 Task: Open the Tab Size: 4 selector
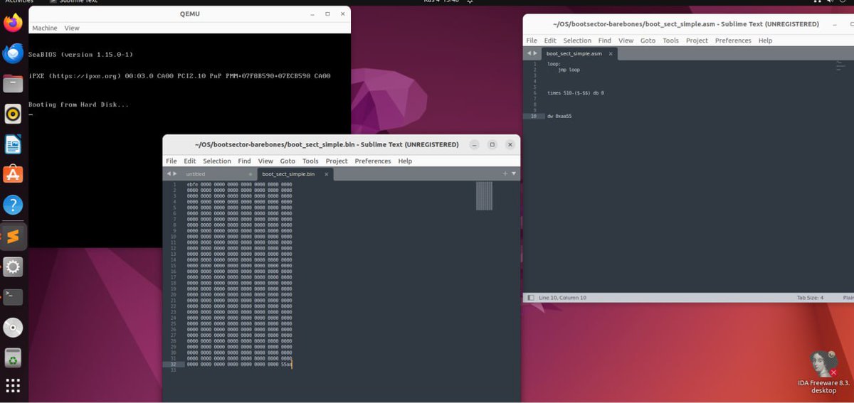[x=810, y=298]
